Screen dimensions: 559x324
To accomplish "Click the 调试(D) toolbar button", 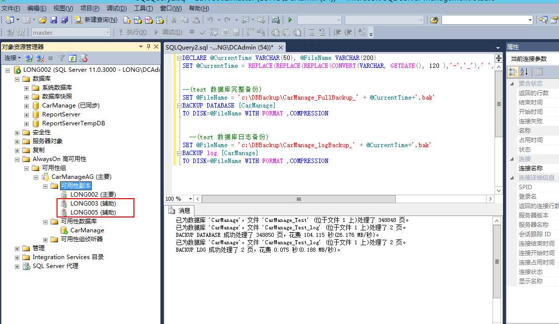I will click(168, 32).
